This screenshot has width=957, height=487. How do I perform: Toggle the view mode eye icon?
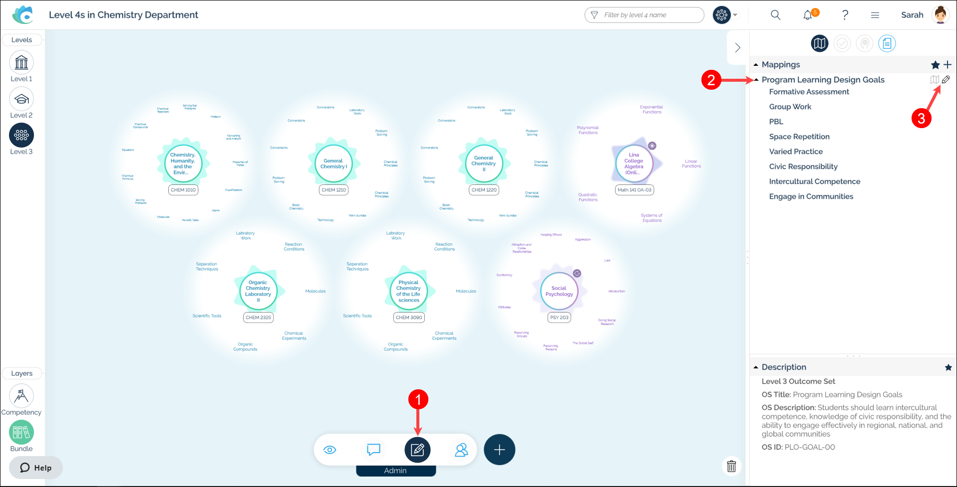tap(330, 450)
